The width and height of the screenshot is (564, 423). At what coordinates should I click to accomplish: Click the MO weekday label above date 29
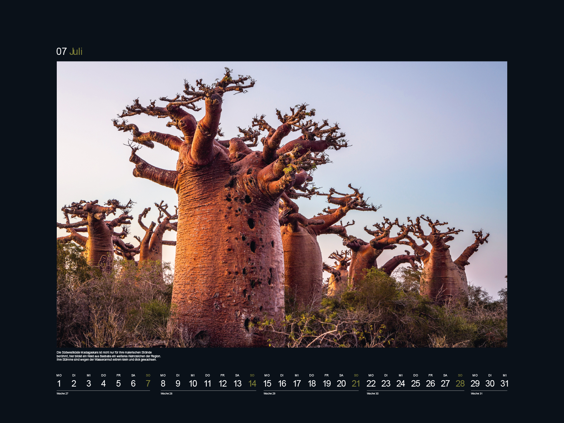pyautogui.click(x=475, y=375)
